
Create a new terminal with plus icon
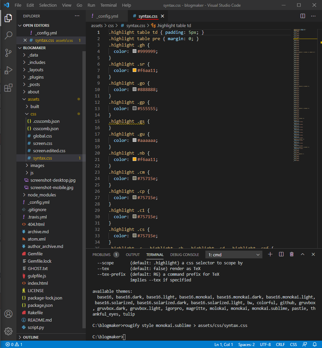(270, 254)
